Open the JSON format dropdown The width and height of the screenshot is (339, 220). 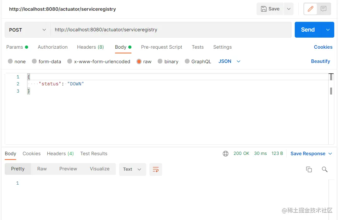click(229, 61)
